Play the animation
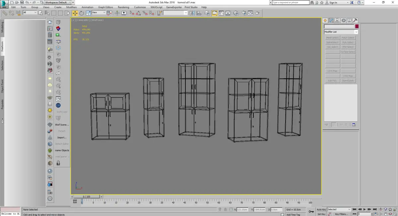The height and width of the screenshot is (216, 398). [365, 209]
